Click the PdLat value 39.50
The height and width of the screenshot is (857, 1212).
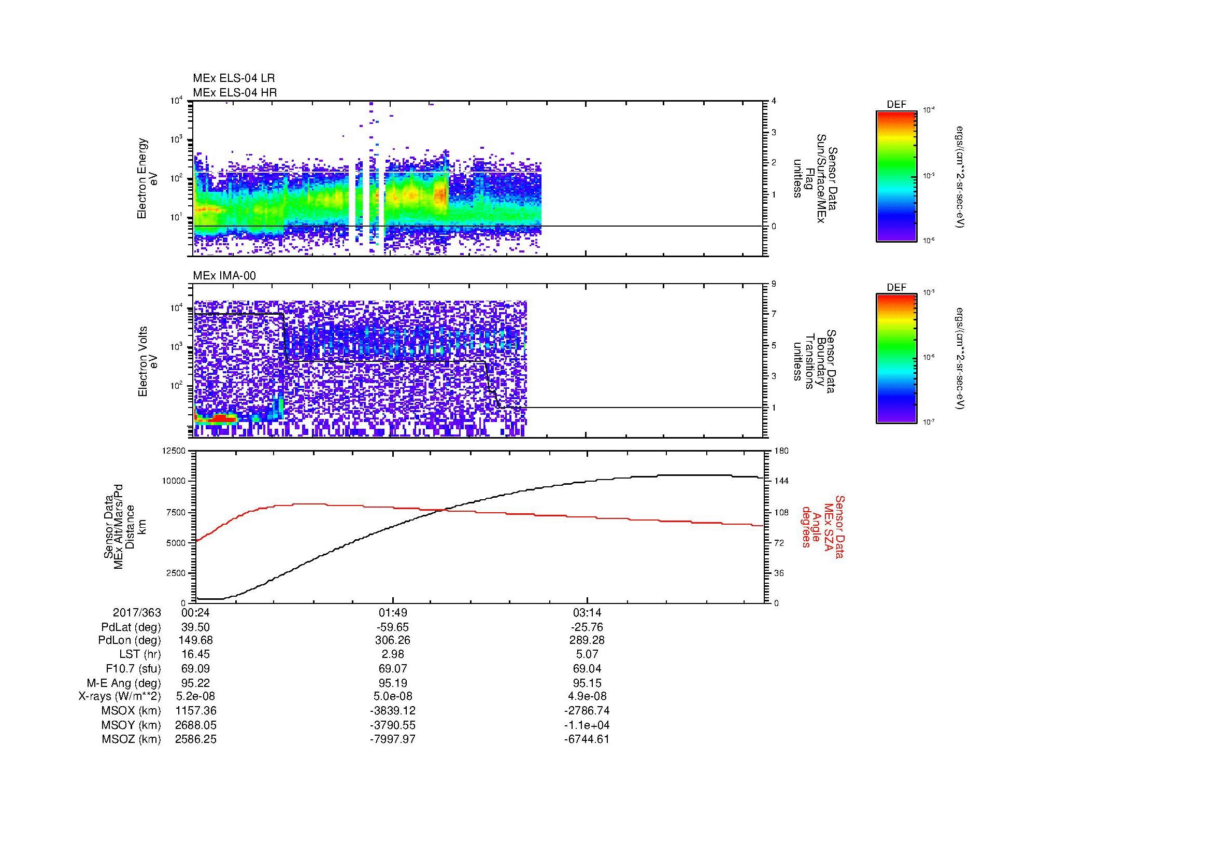click(x=196, y=627)
